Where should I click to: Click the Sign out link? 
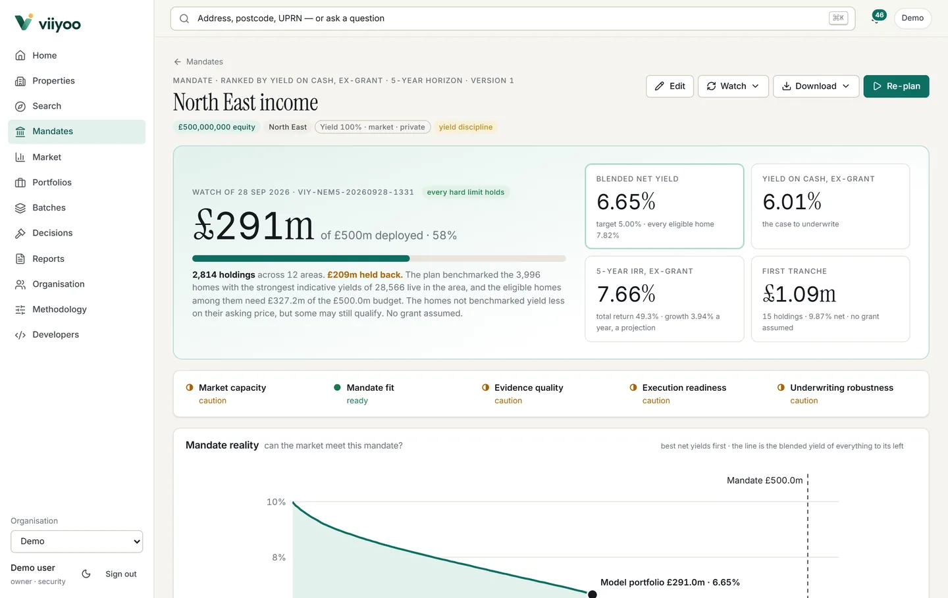pos(121,574)
